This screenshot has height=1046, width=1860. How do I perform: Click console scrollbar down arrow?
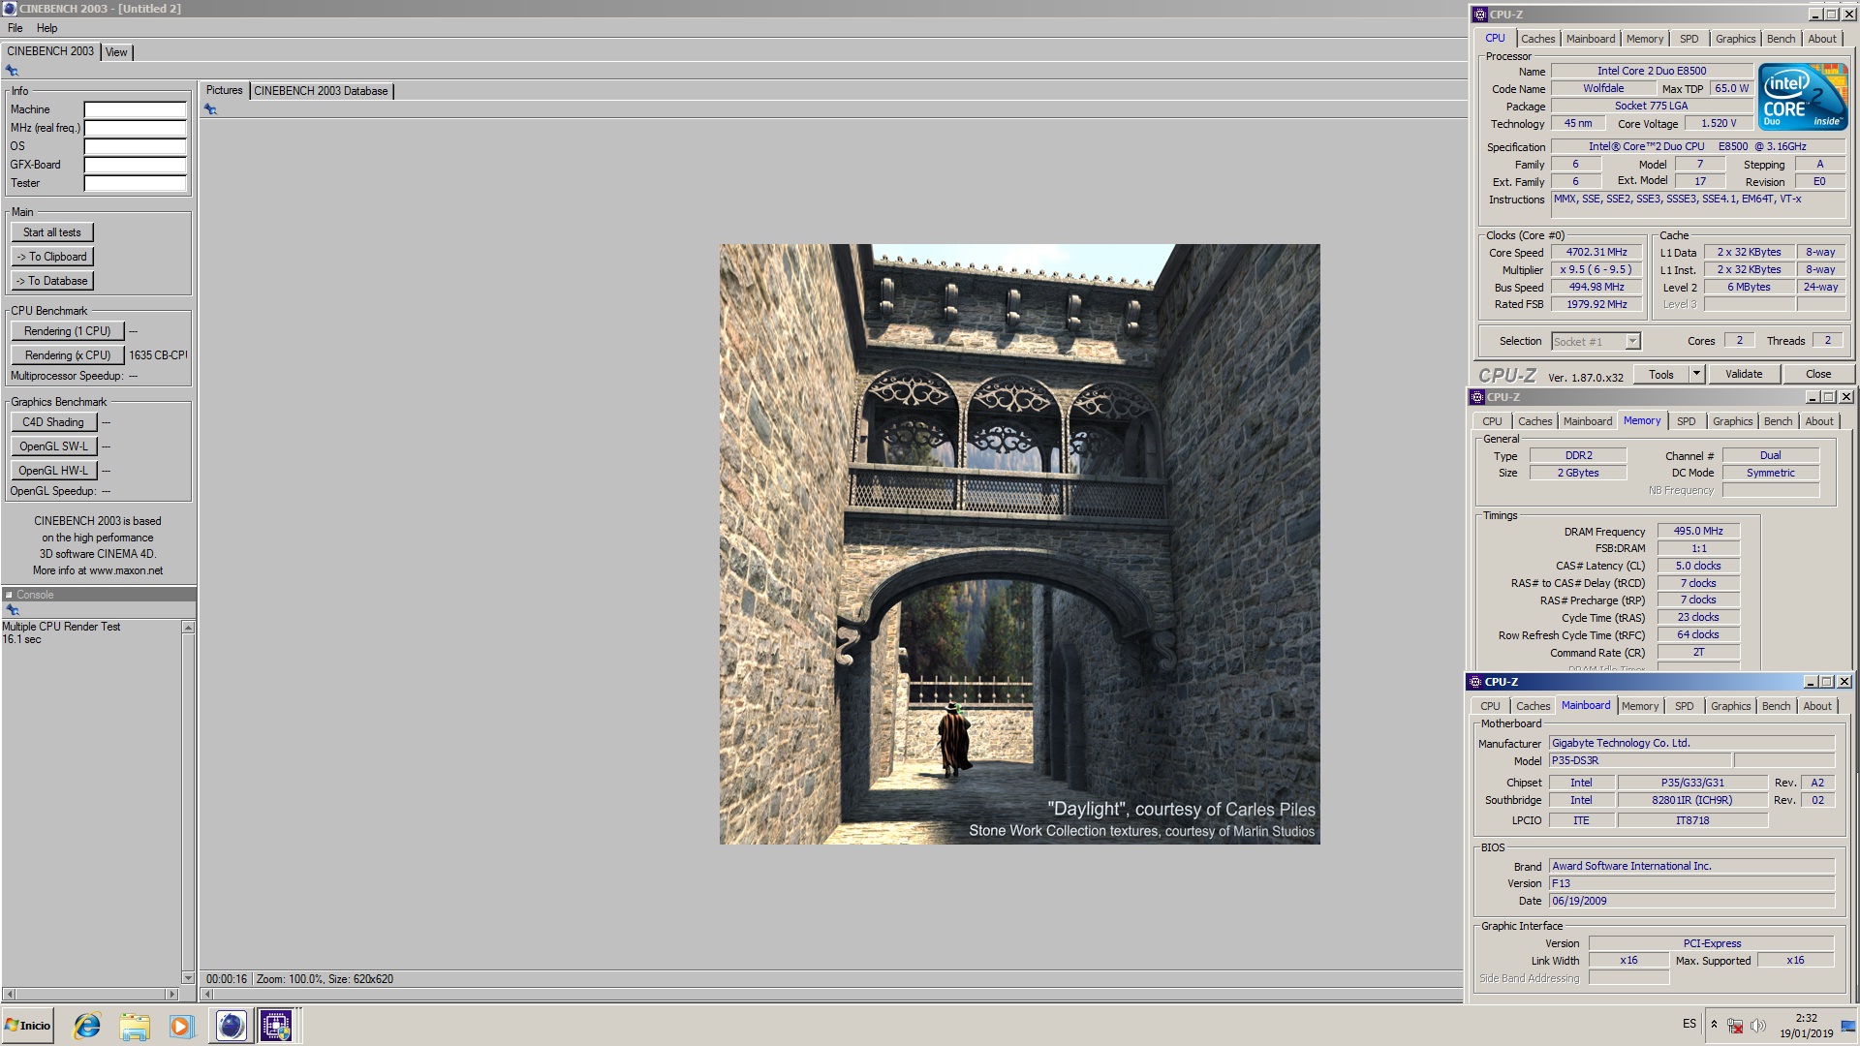click(x=188, y=978)
